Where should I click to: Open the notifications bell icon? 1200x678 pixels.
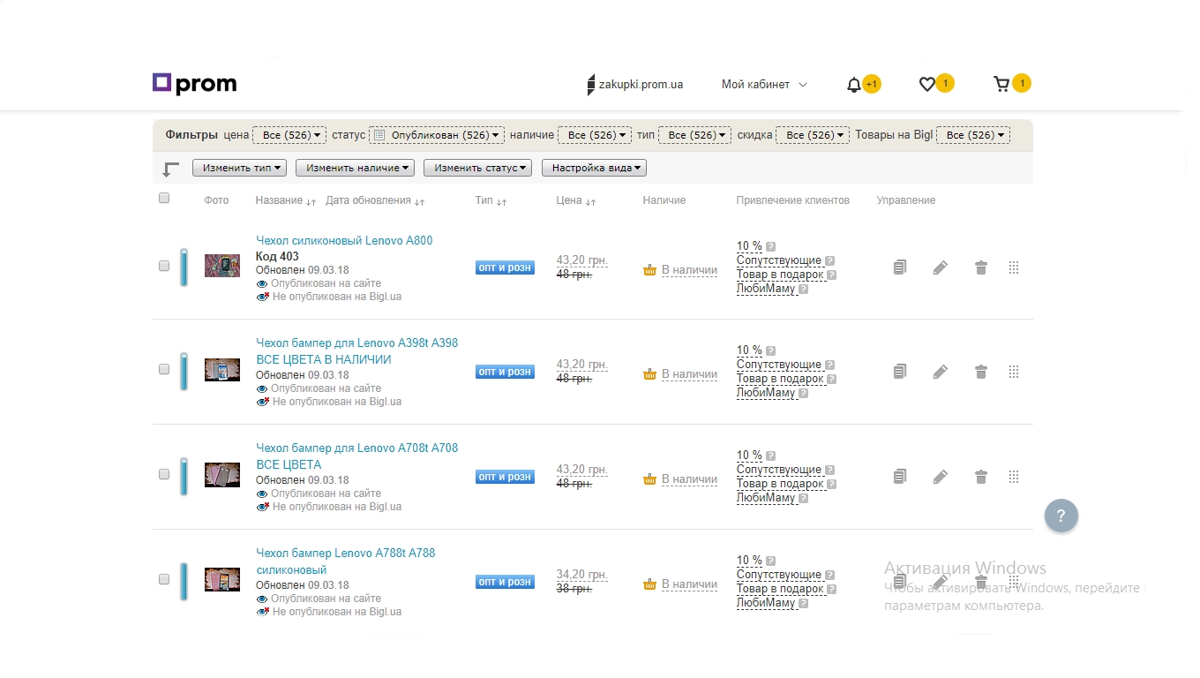pyautogui.click(x=853, y=85)
